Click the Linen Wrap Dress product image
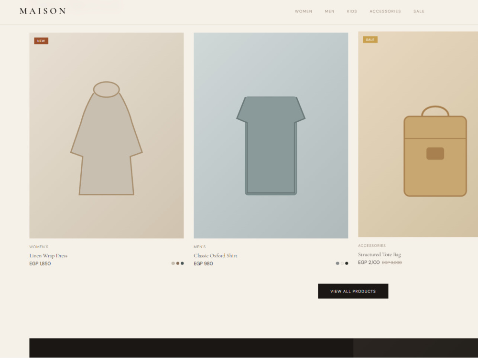Image resolution: width=478 pixels, height=358 pixels. point(107,136)
